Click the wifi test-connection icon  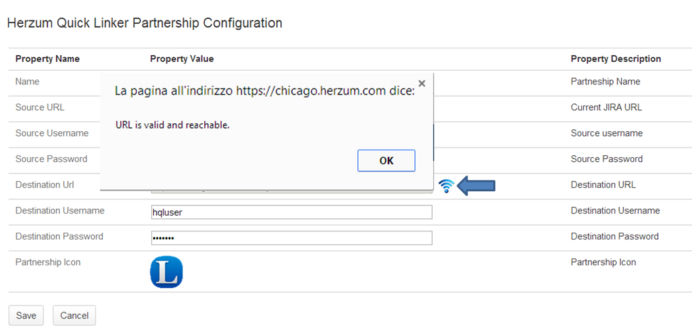(446, 185)
